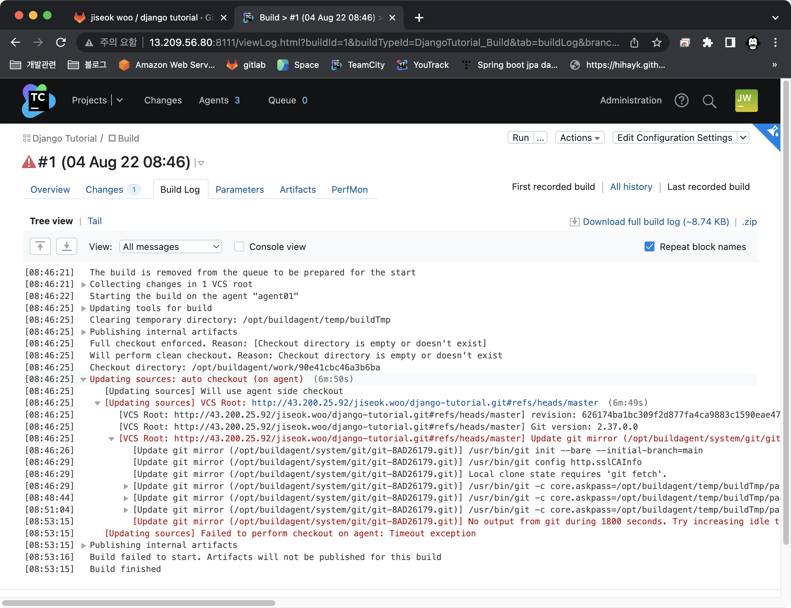Image resolution: width=791 pixels, height=608 pixels.
Task: Open the Administration page
Action: click(631, 100)
